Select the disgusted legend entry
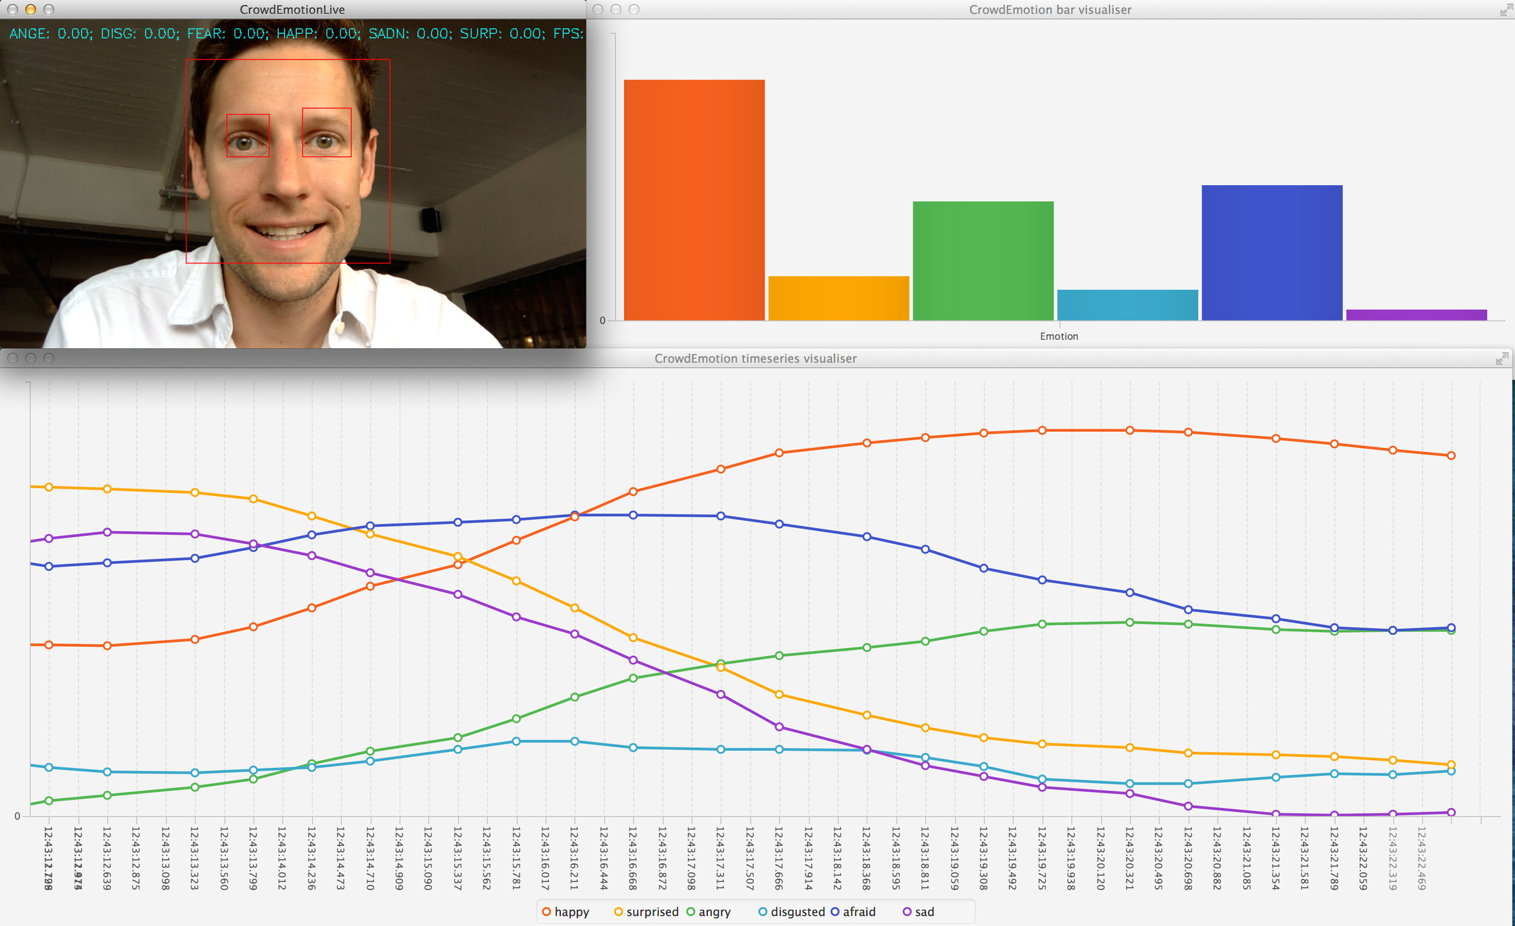This screenshot has height=926, width=1515. click(792, 912)
